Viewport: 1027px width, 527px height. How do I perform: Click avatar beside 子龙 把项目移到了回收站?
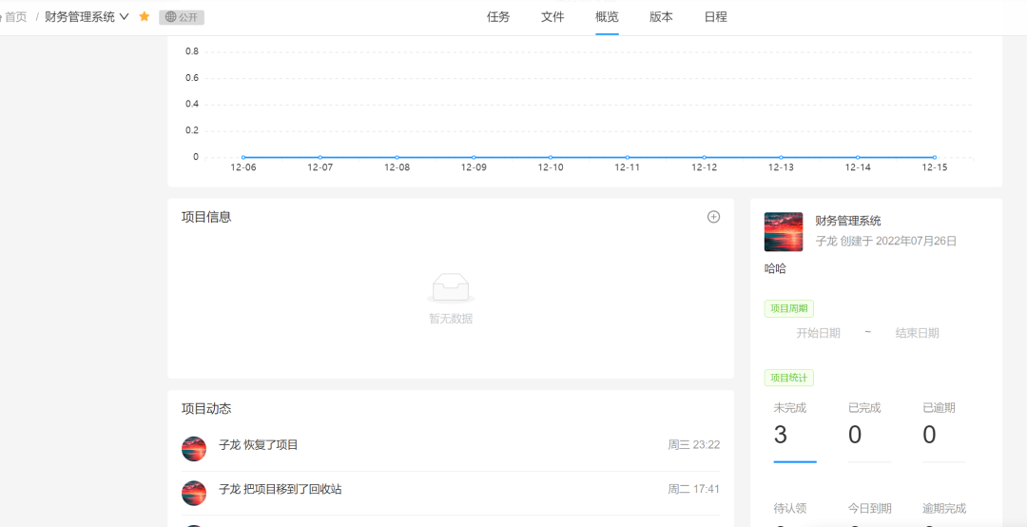tap(194, 493)
